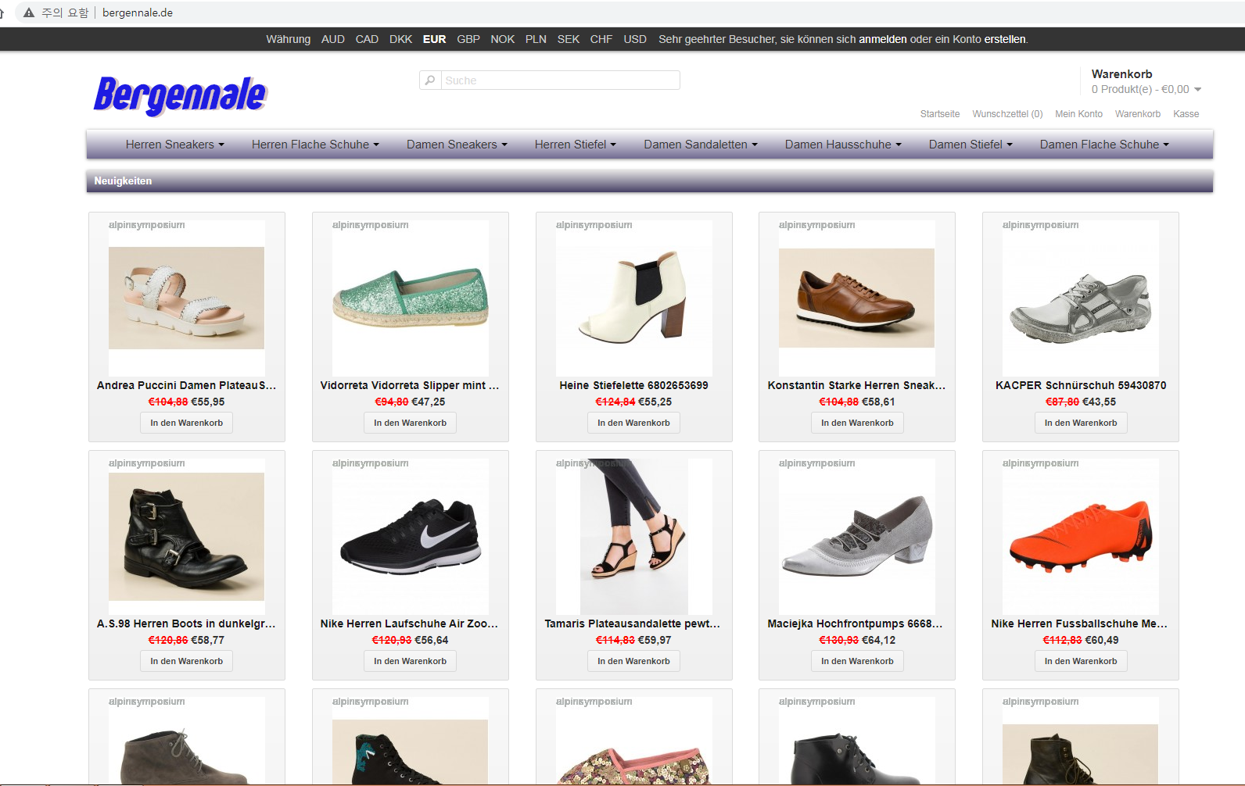
Task: Open the Damen Sandaletten menu
Action: pos(701,145)
